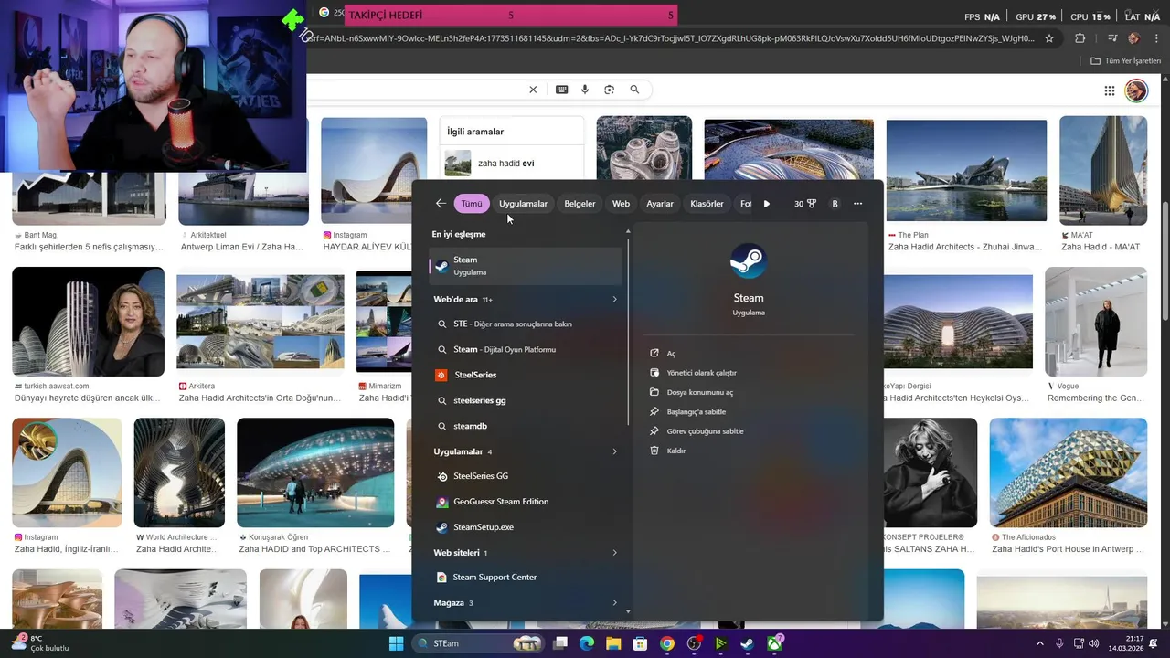Open the Steam best match result
The width and height of the screenshot is (1170, 658).
point(526,266)
